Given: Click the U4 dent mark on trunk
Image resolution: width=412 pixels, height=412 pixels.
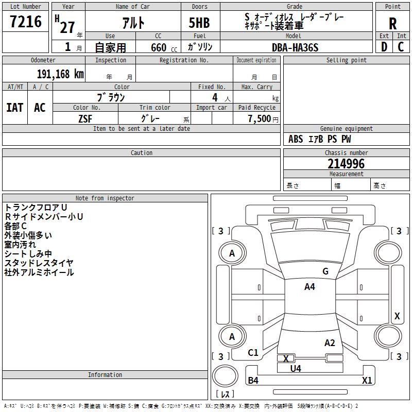Looking at the screenshot, I should pyautogui.click(x=296, y=369).
